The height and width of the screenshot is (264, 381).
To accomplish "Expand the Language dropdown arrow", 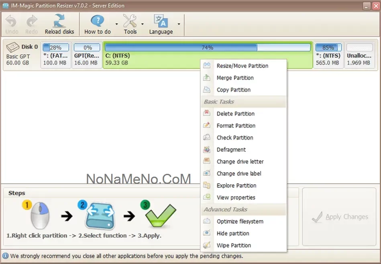I will point(179,24).
